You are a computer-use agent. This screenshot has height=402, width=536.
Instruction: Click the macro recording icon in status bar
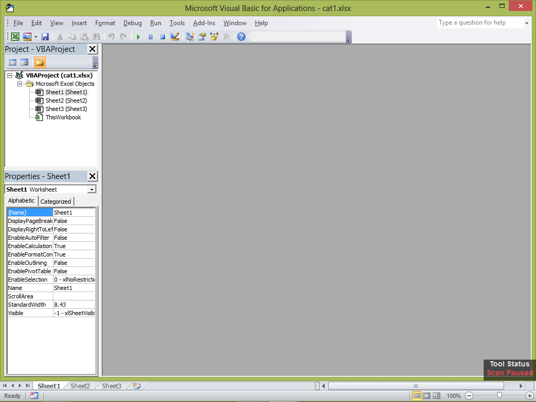click(x=34, y=396)
